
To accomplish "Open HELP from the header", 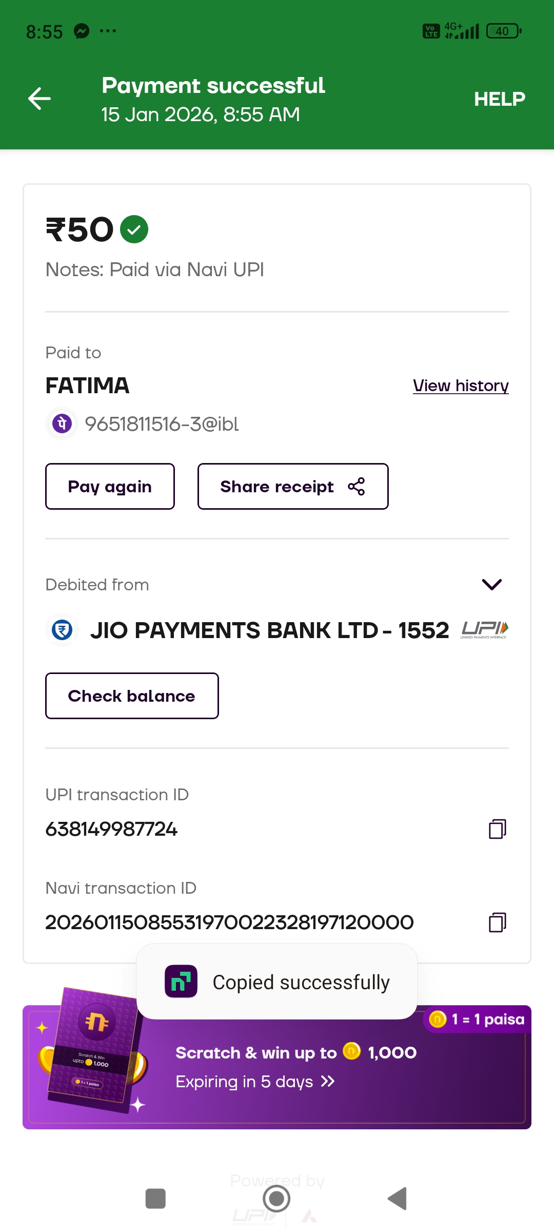I will tap(499, 99).
